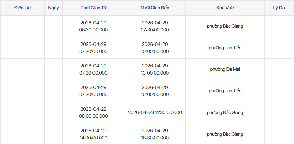
Task: Click the start time 14:00:00.000 cell
Action: pos(93,134)
